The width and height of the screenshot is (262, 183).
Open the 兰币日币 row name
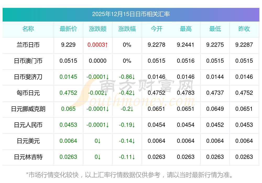coord(28,45)
